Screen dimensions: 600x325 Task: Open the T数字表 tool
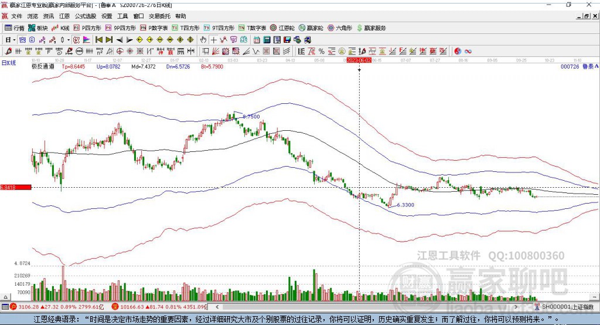click(x=252, y=28)
